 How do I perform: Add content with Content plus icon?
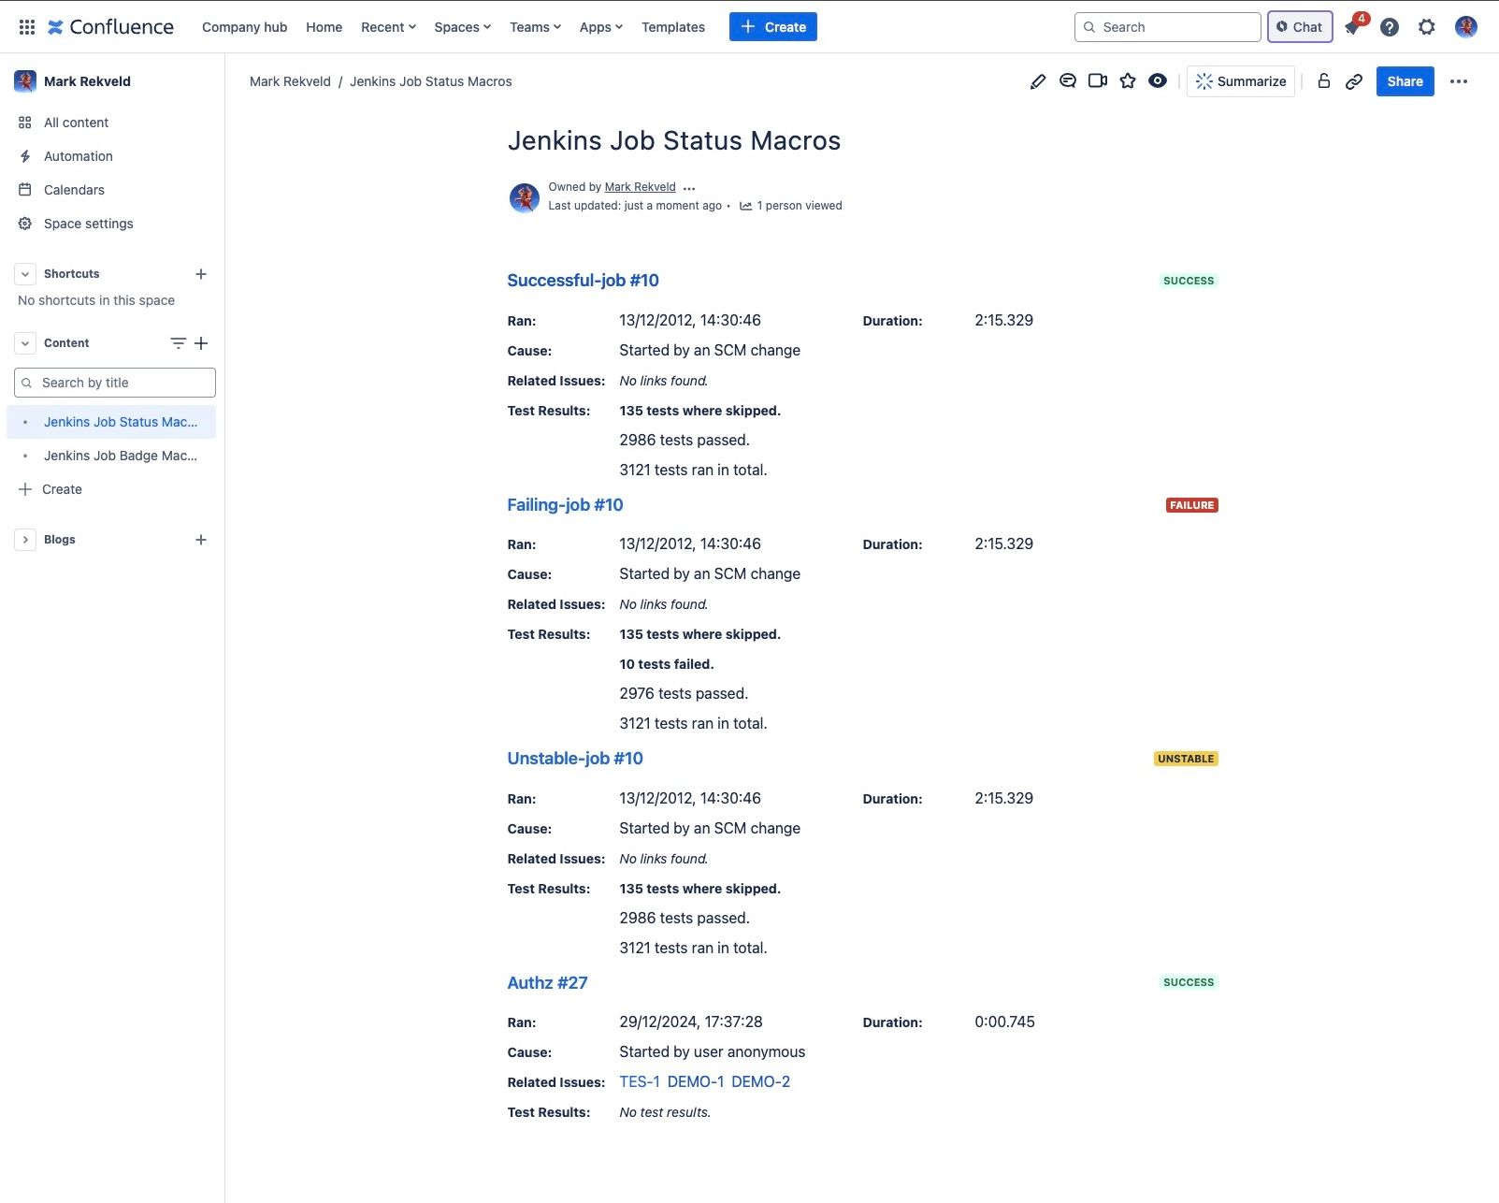[201, 343]
